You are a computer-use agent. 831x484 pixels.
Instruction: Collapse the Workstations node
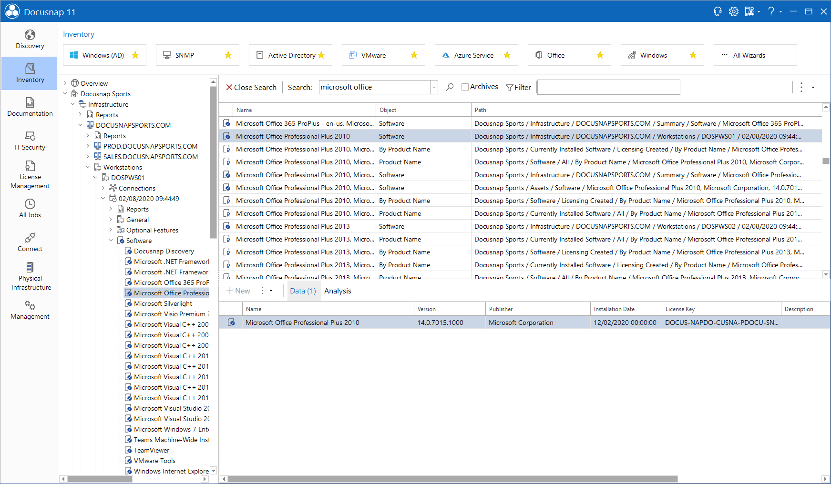(x=88, y=167)
